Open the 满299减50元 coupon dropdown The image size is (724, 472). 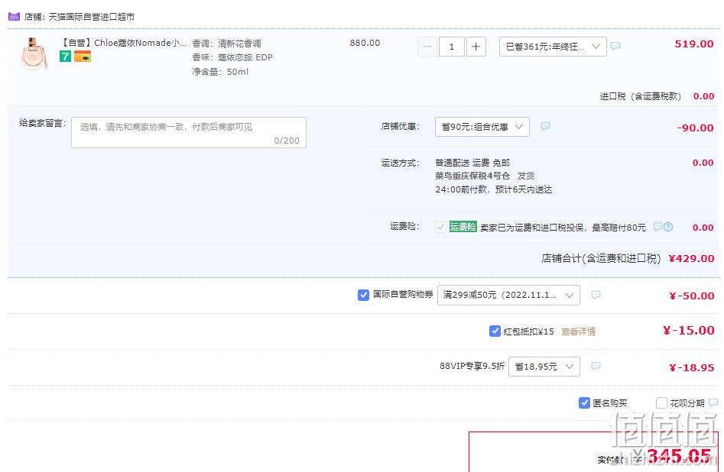[x=508, y=295]
